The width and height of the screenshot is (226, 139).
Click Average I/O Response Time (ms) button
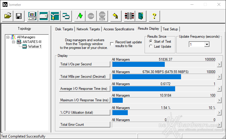85,89
